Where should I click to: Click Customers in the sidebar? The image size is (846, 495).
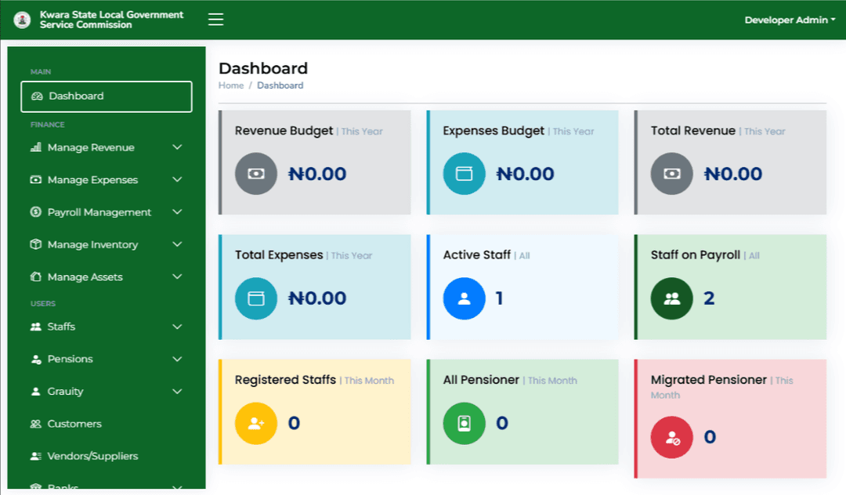click(x=76, y=423)
